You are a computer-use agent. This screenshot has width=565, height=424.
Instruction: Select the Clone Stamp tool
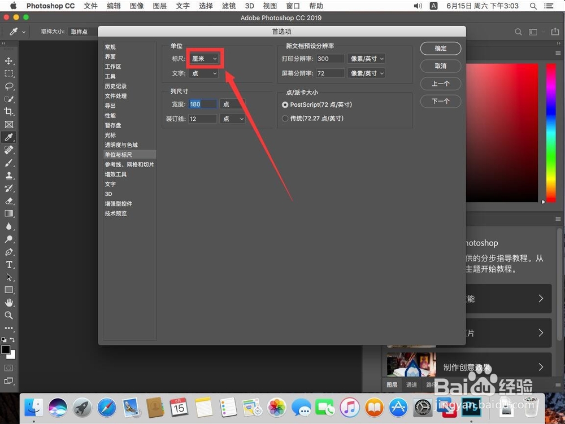[8, 175]
